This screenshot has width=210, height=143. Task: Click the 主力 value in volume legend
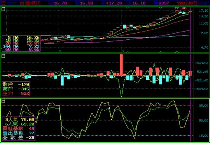[25, 94]
